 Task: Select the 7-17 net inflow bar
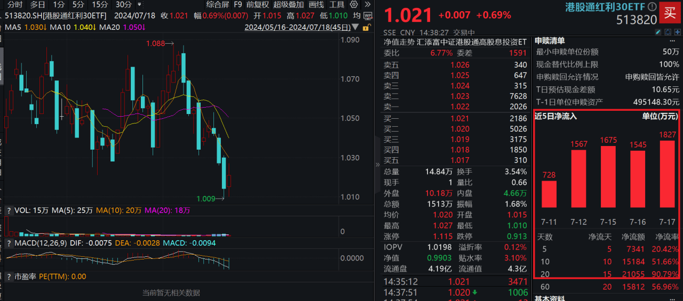[x=668, y=174]
